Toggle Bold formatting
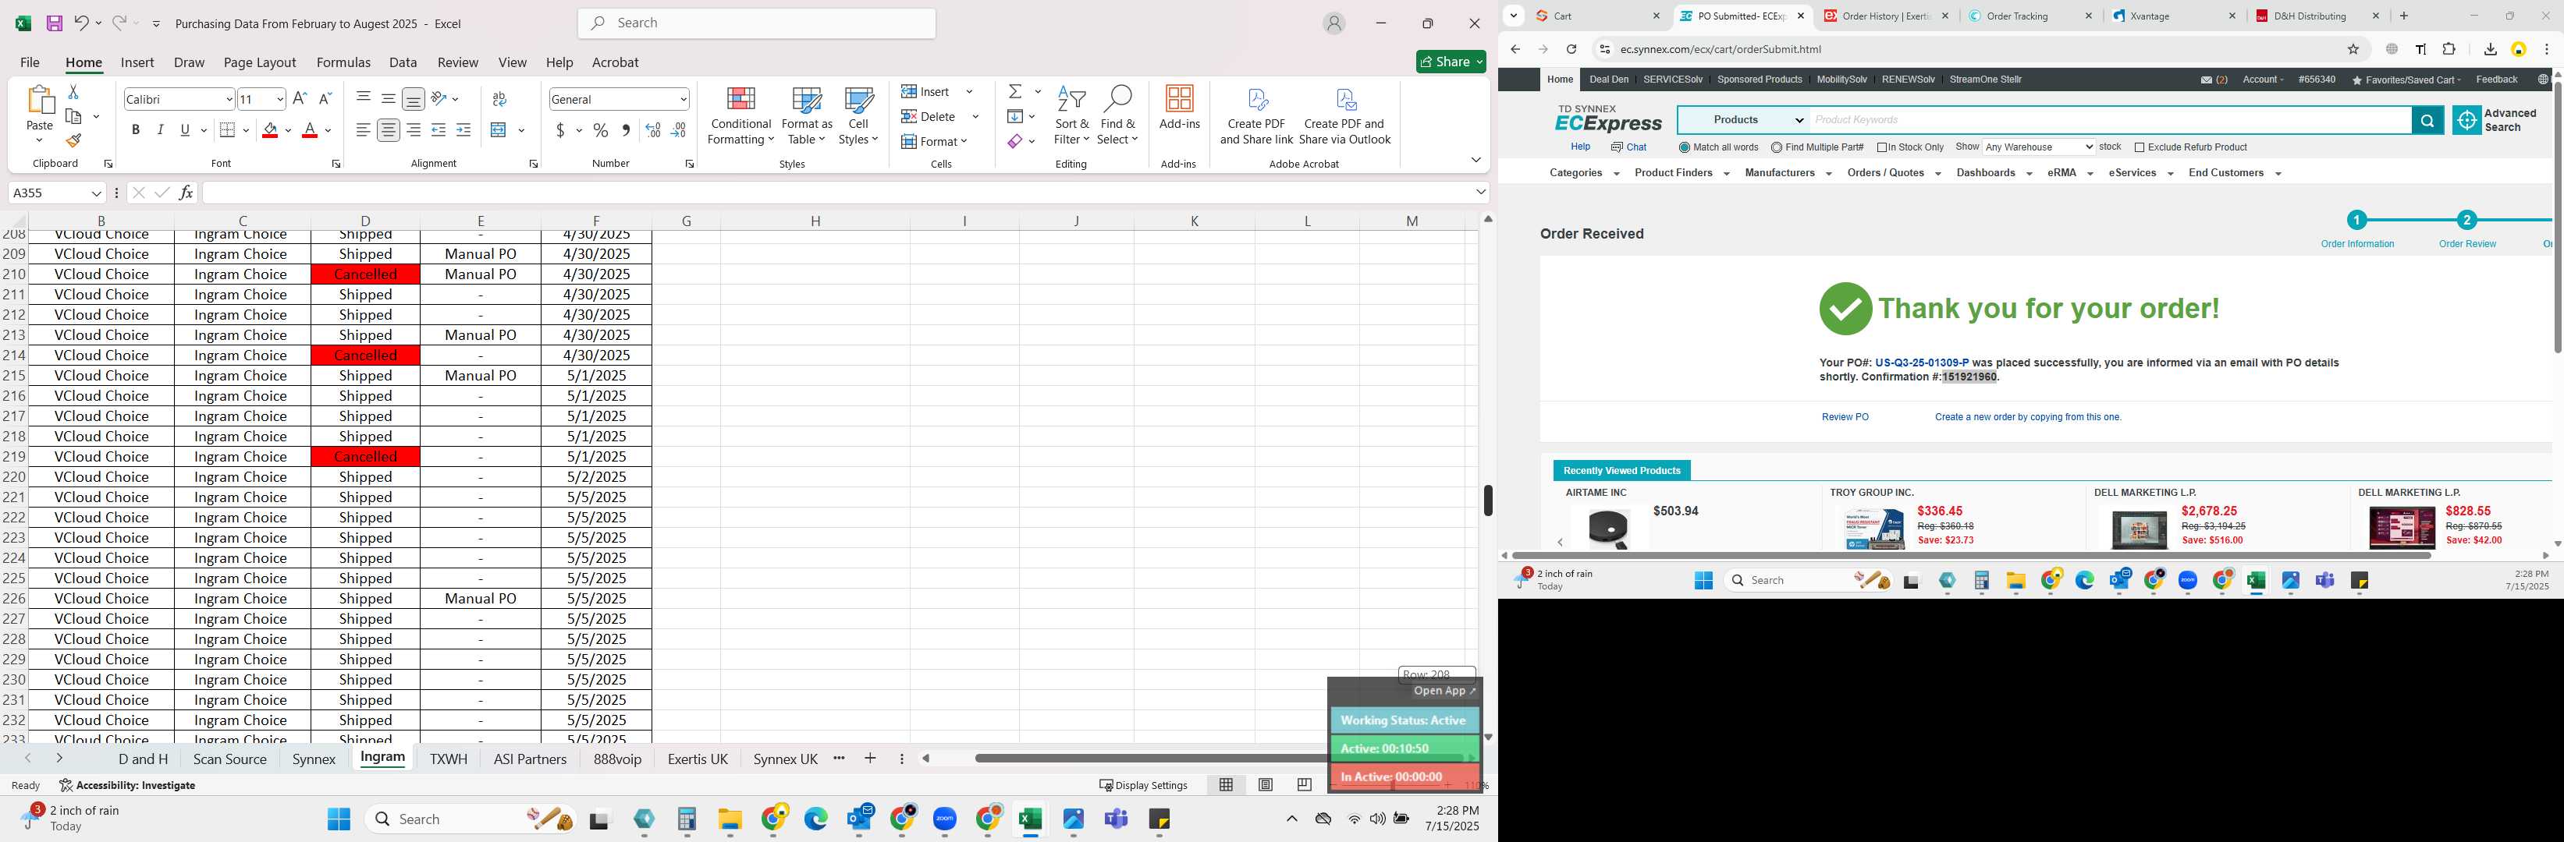2564x842 pixels. click(135, 130)
